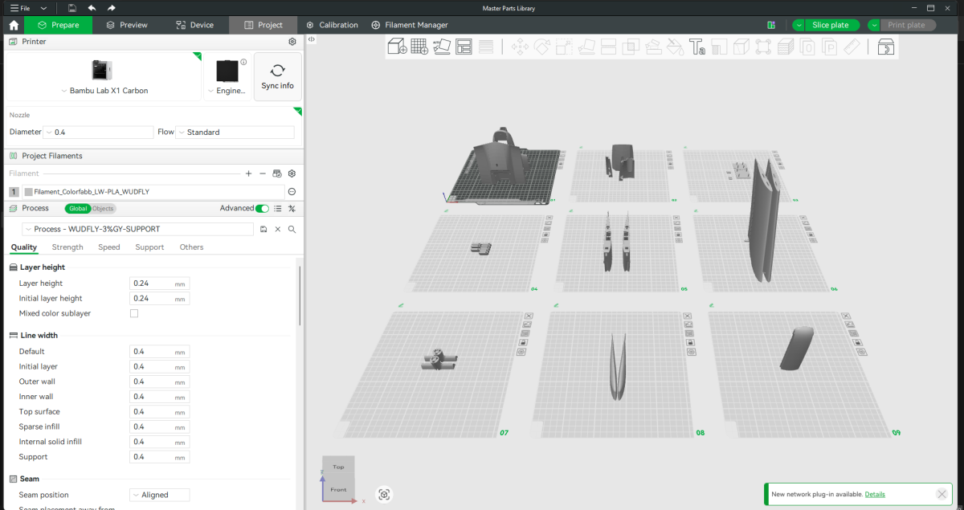Enable the Mixed color sublayer checkbox
Viewport: 964px width, 510px height.
134,313
